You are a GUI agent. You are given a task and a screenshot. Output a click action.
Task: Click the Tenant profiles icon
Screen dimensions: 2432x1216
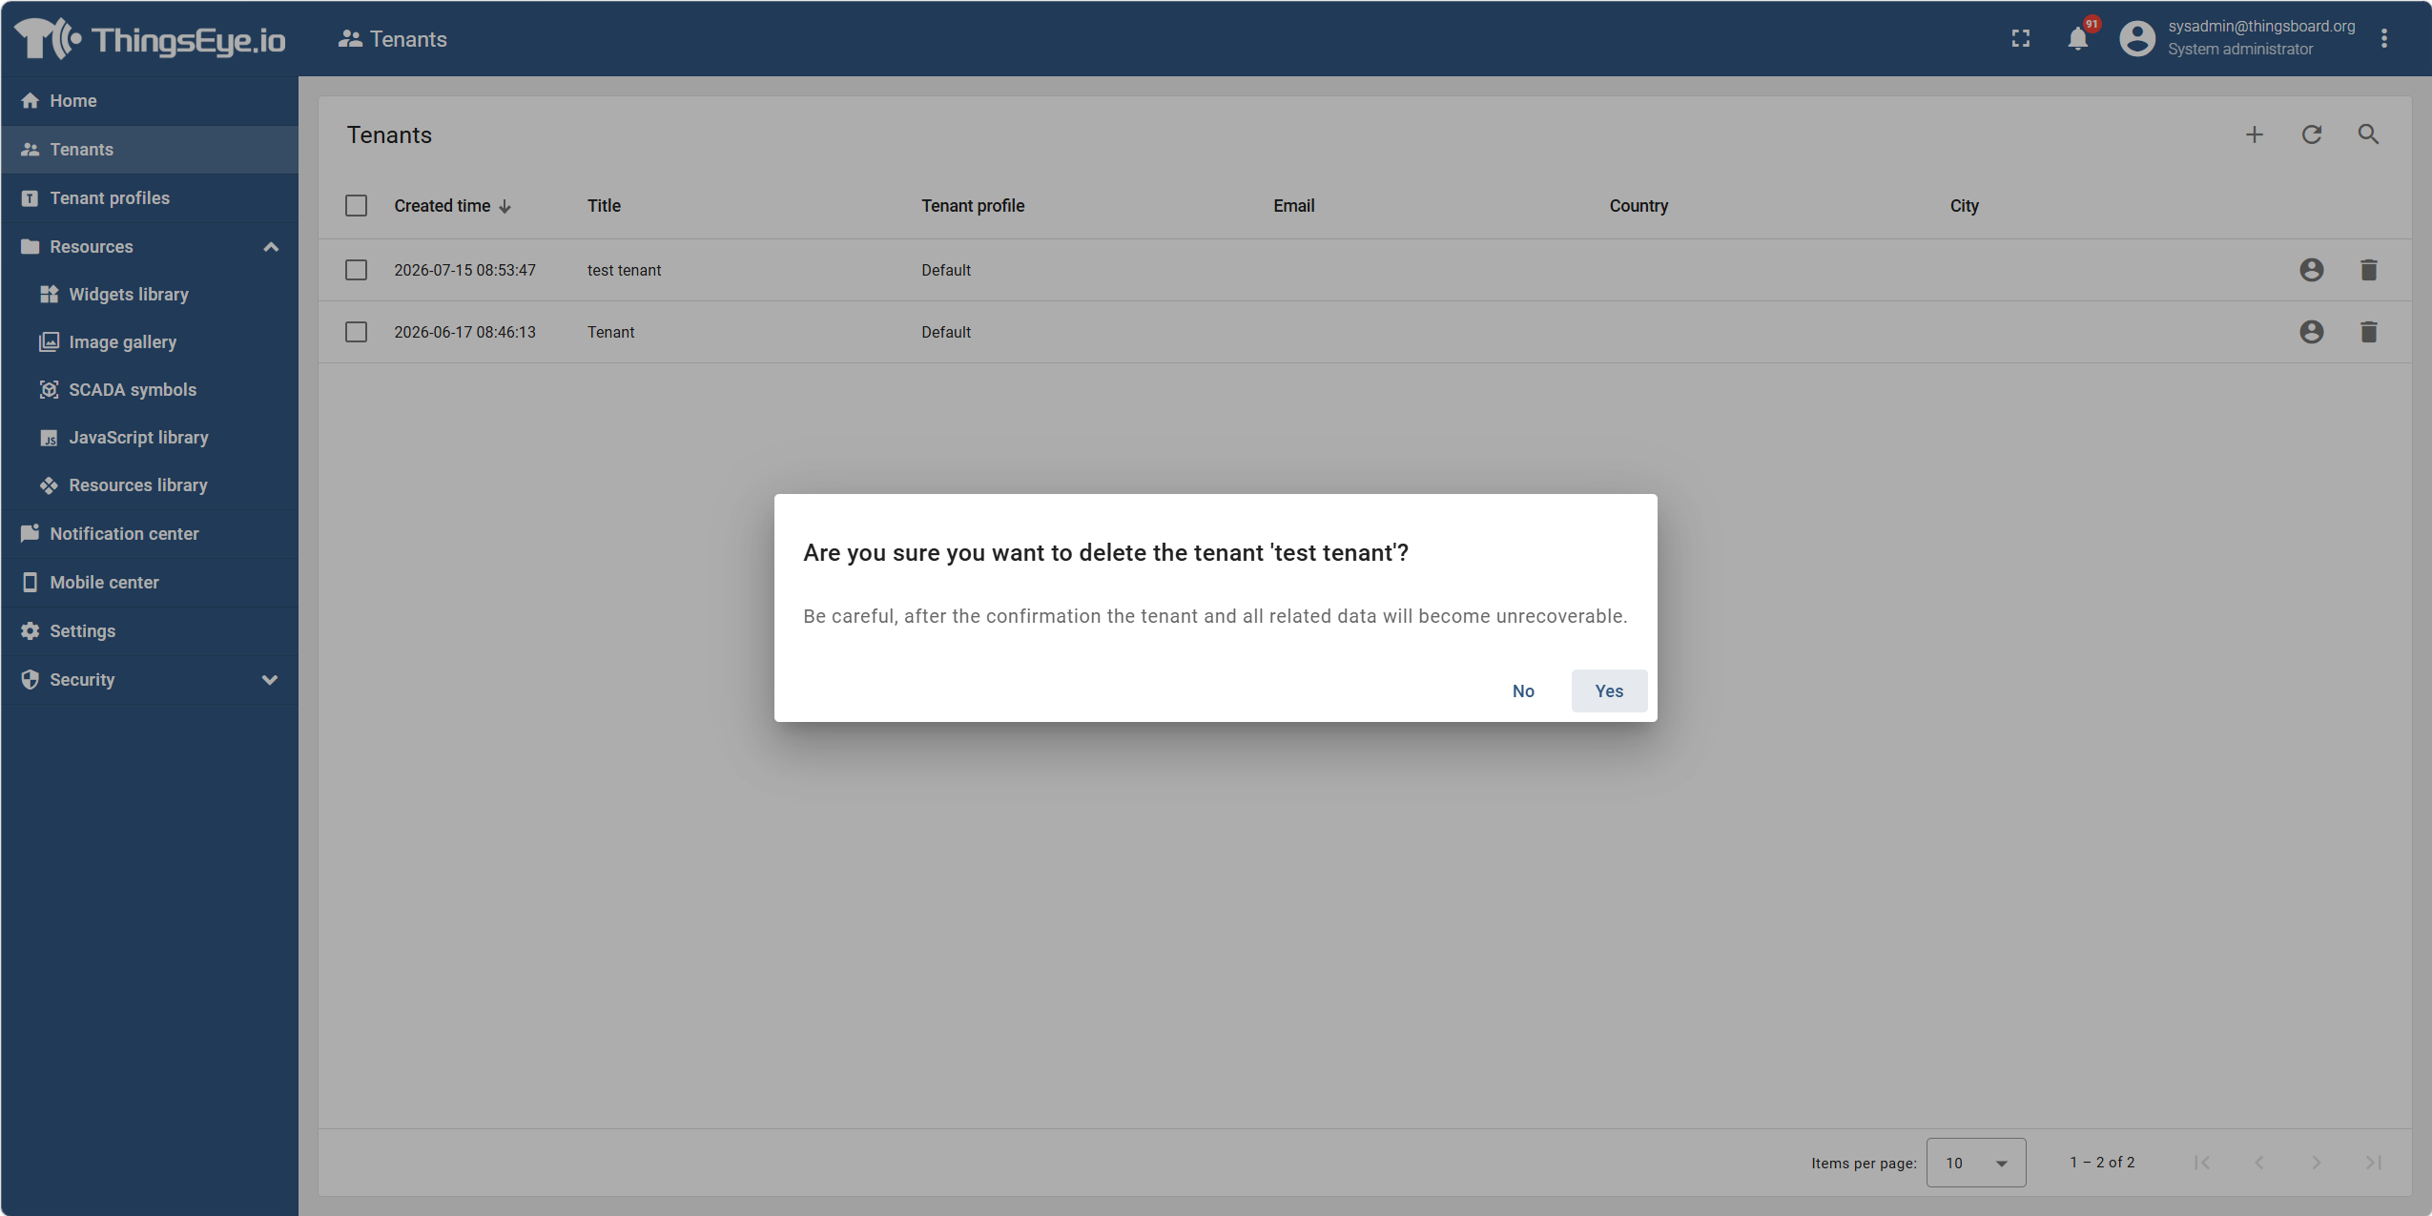click(x=31, y=197)
